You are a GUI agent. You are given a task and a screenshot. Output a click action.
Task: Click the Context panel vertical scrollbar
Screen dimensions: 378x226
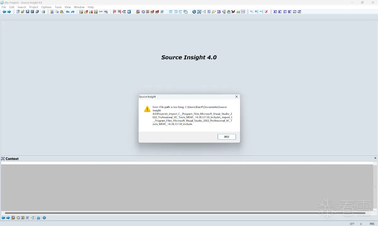[375, 186]
